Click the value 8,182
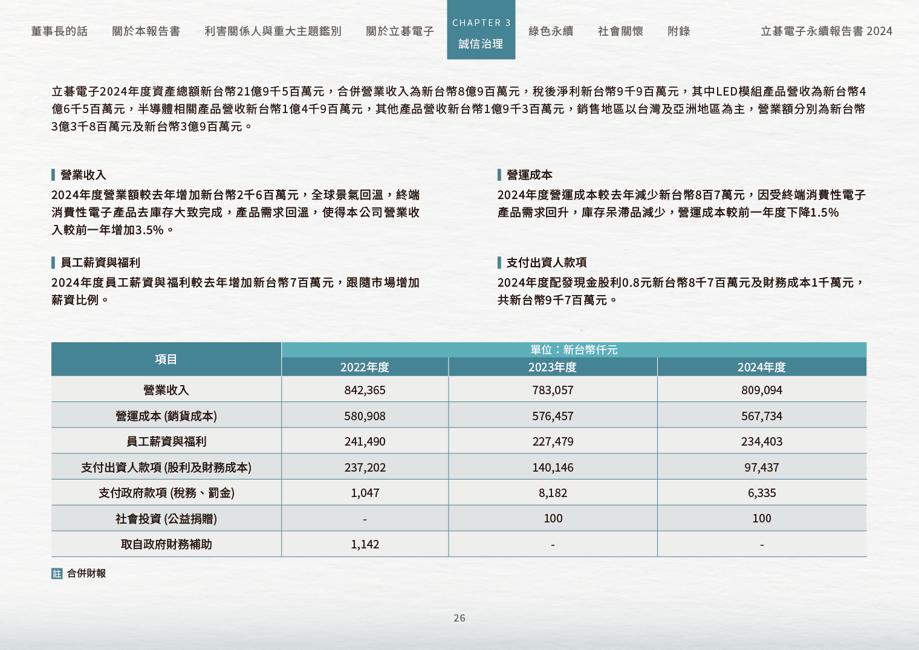 (x=553, y=493)
